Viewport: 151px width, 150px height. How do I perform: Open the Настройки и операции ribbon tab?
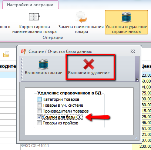[x=30, y=5]
